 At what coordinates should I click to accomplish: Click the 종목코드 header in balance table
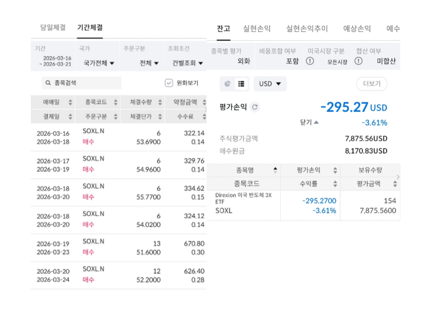(247, 184)
